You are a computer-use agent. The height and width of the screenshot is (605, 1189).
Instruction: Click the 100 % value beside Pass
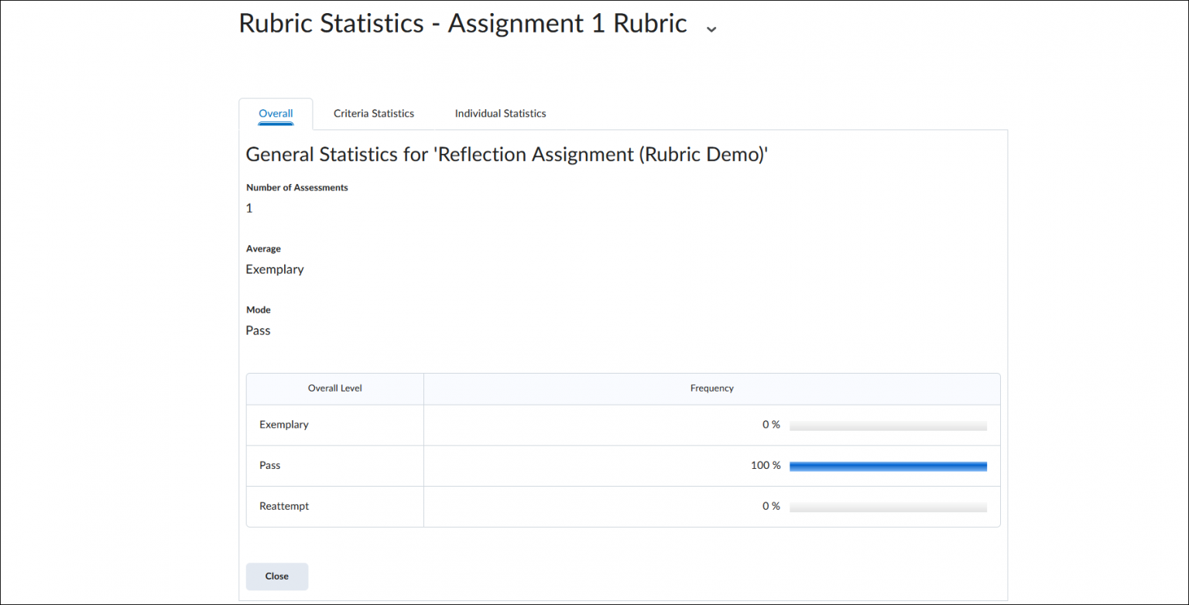[x=763, y=465]
